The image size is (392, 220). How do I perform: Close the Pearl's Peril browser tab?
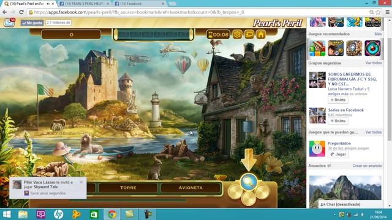click(53, 4)
